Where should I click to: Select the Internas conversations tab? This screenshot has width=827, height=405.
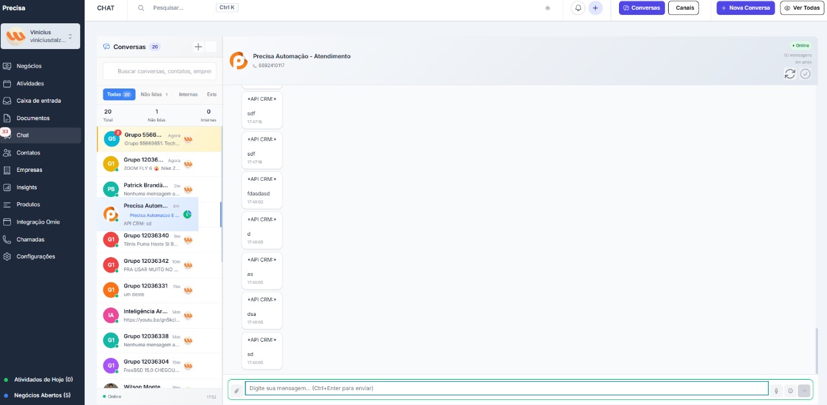[x=188, y=94]
